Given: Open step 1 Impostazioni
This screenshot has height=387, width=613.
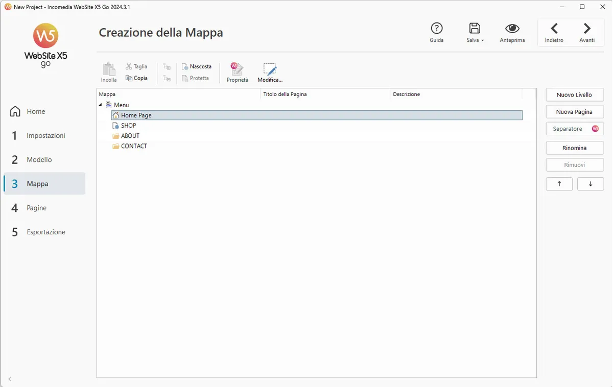Looking at the screenshot, I should (44, 135).
